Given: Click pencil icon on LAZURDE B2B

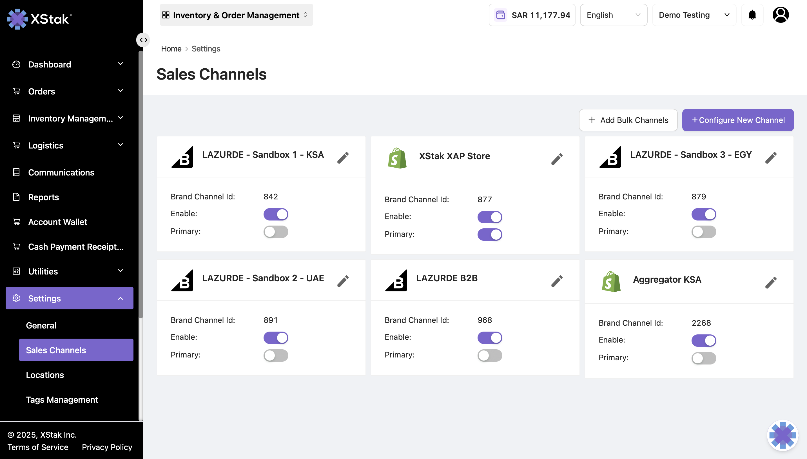Looking at the screenshot, I should point(557,281).
